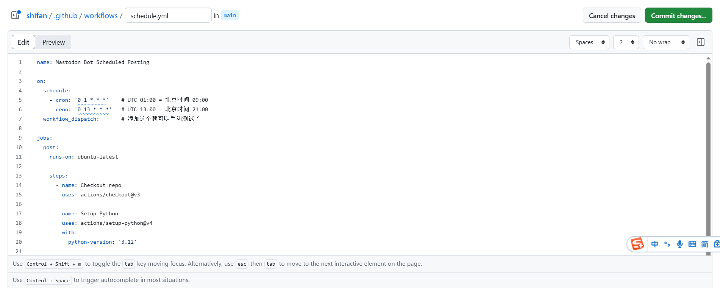Click the 'actions/checkout@v3' text
The height and width of the screenshot is (288, 720).
(110, 195)
